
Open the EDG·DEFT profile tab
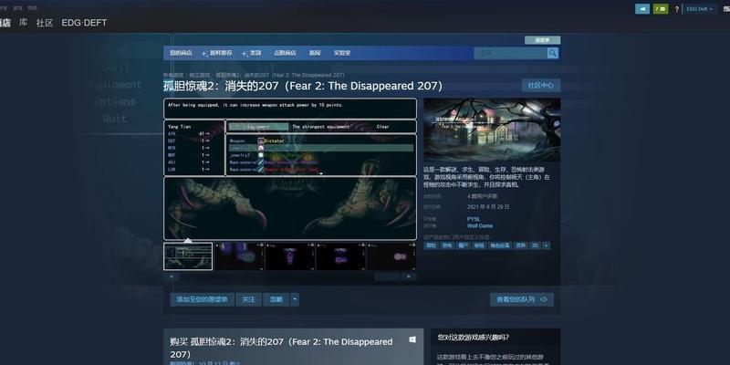[x=84, y=23]
